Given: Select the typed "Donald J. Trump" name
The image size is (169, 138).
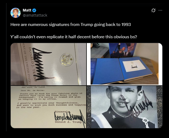Looking at the screenshot, I should point(68,122).
